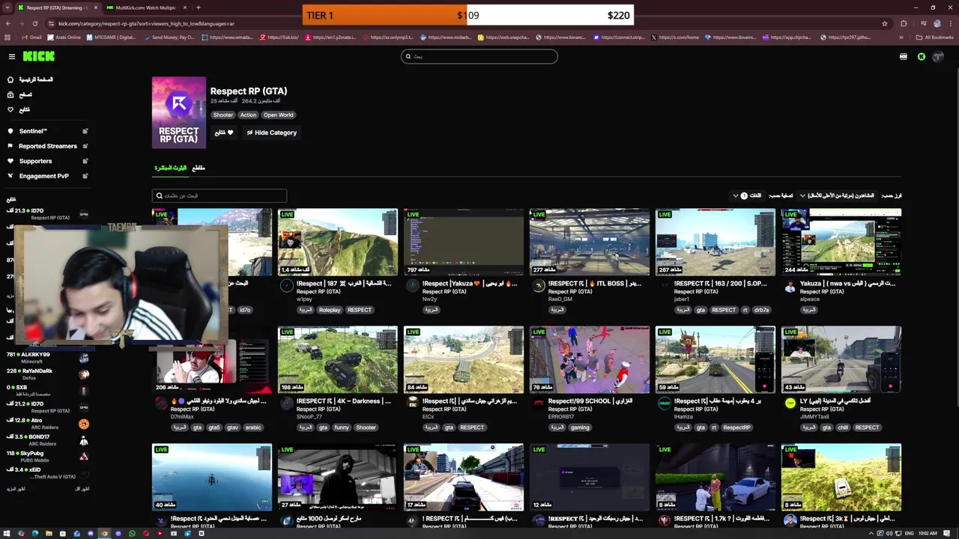The image size is (959, 539).
Task: Open the Yakuza nwa vs stream thumbnail
Action: coord(841,243)
